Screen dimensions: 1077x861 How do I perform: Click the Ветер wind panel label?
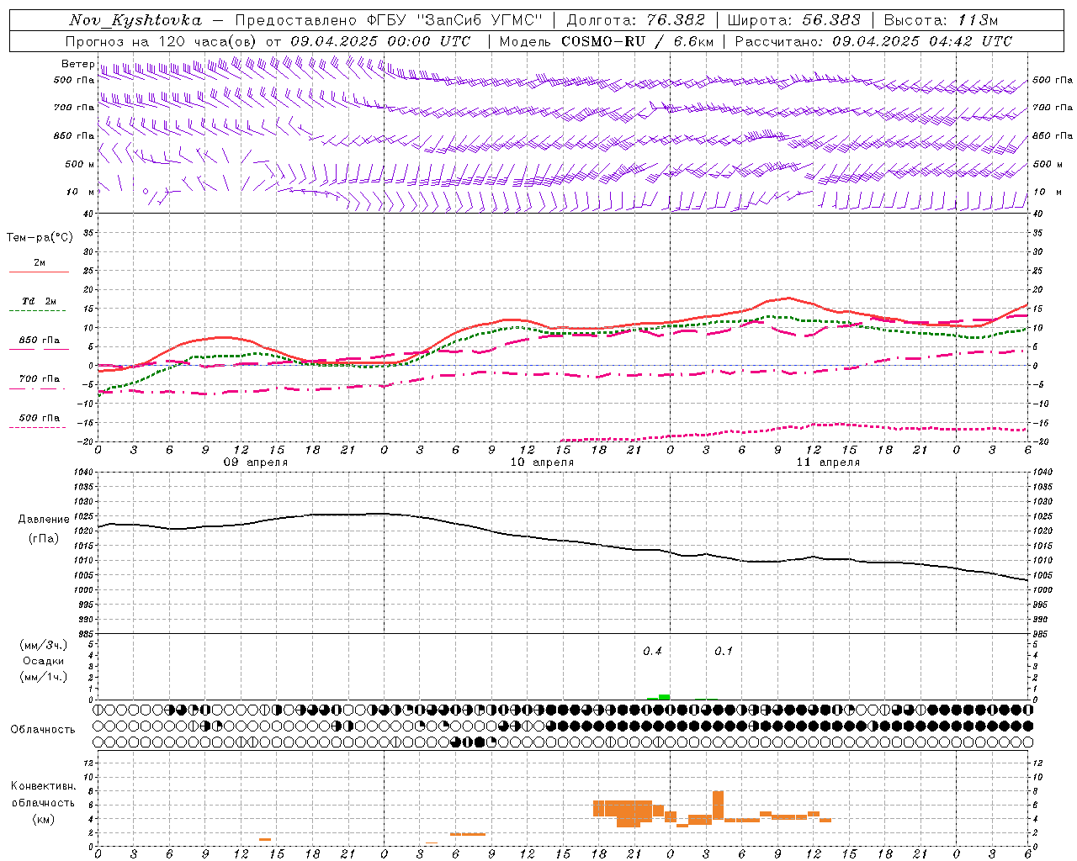(77, 64)
